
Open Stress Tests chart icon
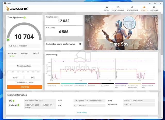[x=132, y=7]
